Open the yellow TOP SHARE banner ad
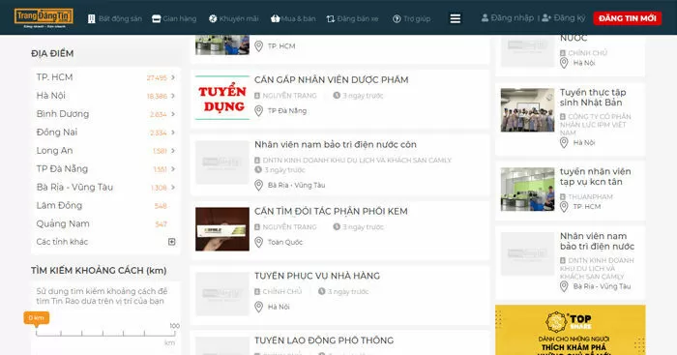Screen dimensions: 677x355 (x=571, y=331)
